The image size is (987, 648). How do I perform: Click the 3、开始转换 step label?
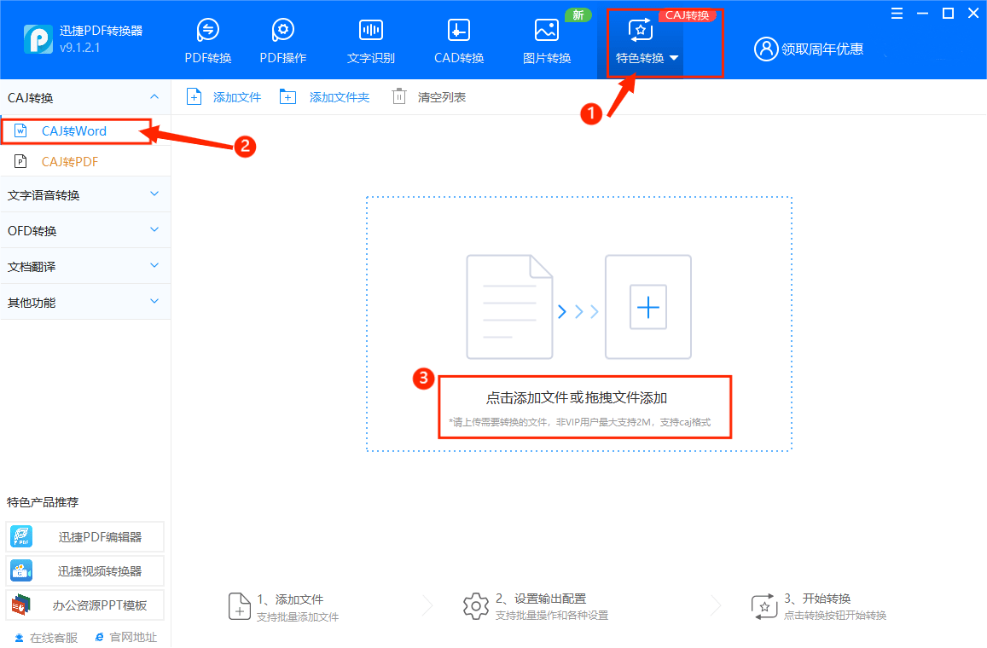[x=818, y=599]
